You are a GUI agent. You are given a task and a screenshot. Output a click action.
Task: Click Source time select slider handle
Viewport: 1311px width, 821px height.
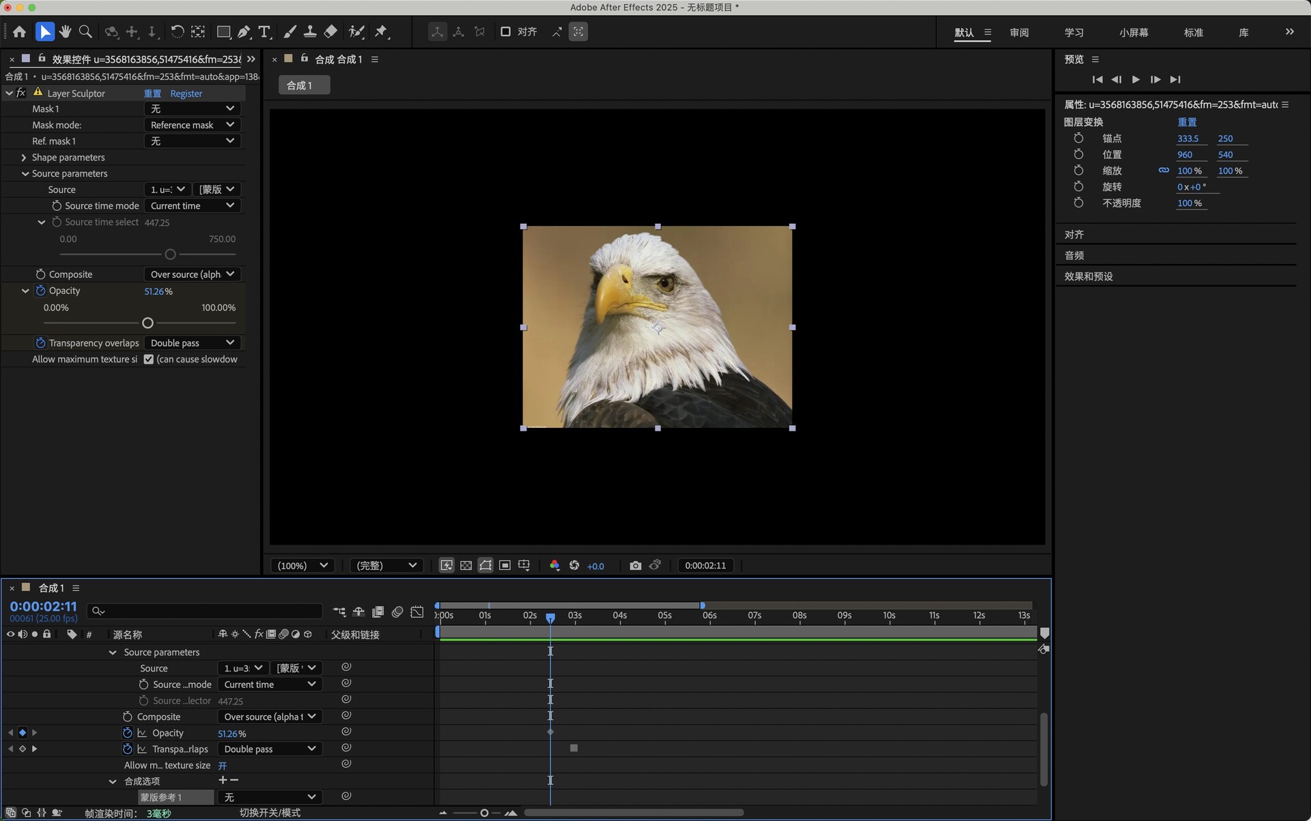pyautogui.click(x=170, y=255)
